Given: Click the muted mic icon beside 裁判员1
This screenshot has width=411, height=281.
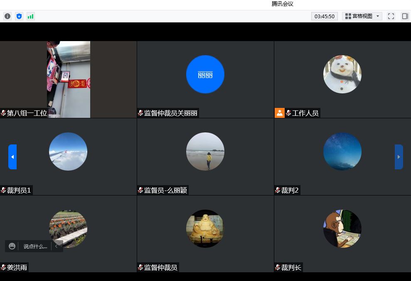Looking at the screenshot, I should tap(3, 191).
